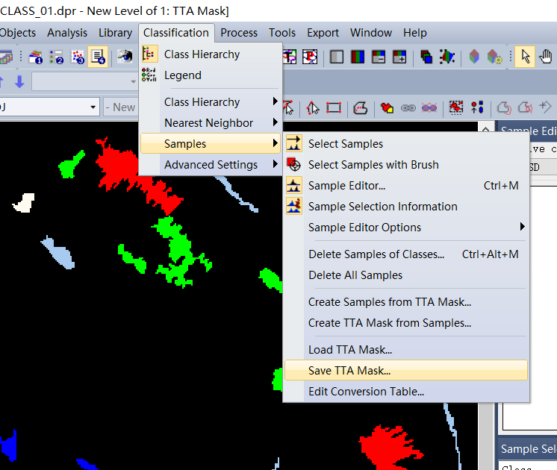Screen dimensions: 557x470
Task: Click Select Samples menu icon
Action: point(293,143)
